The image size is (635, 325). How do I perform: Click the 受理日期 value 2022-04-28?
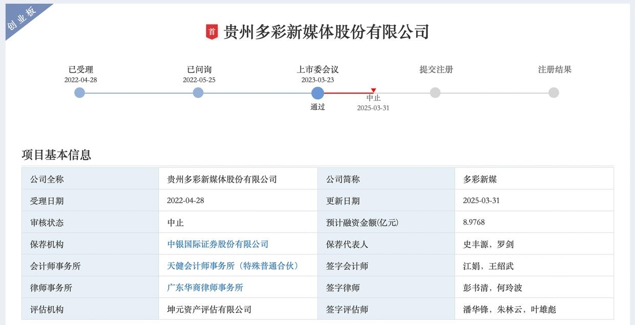(186, 201)
